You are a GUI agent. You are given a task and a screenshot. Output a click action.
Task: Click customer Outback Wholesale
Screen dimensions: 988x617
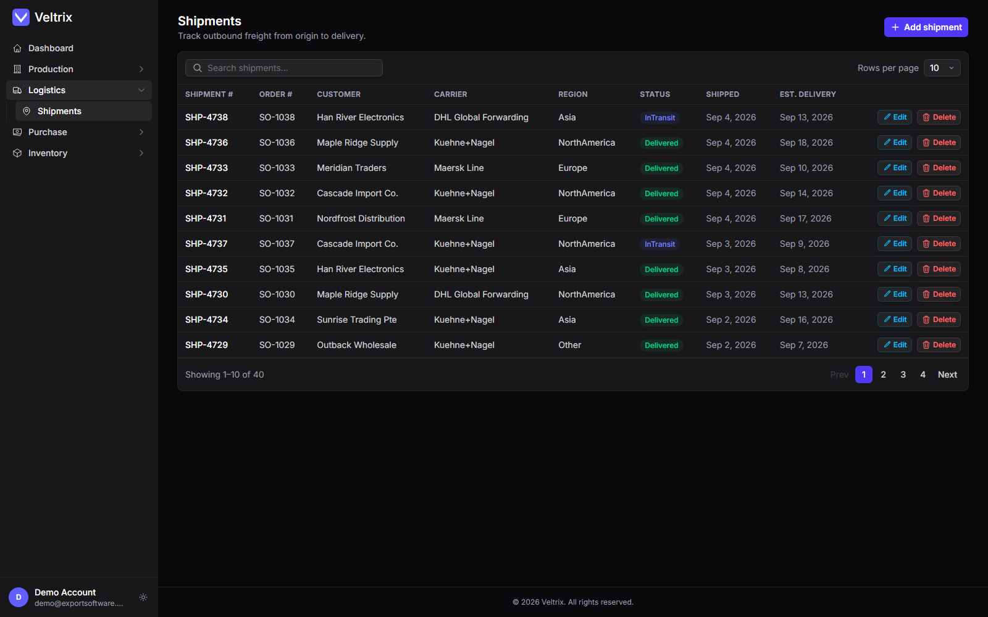[x=356, y=345]
